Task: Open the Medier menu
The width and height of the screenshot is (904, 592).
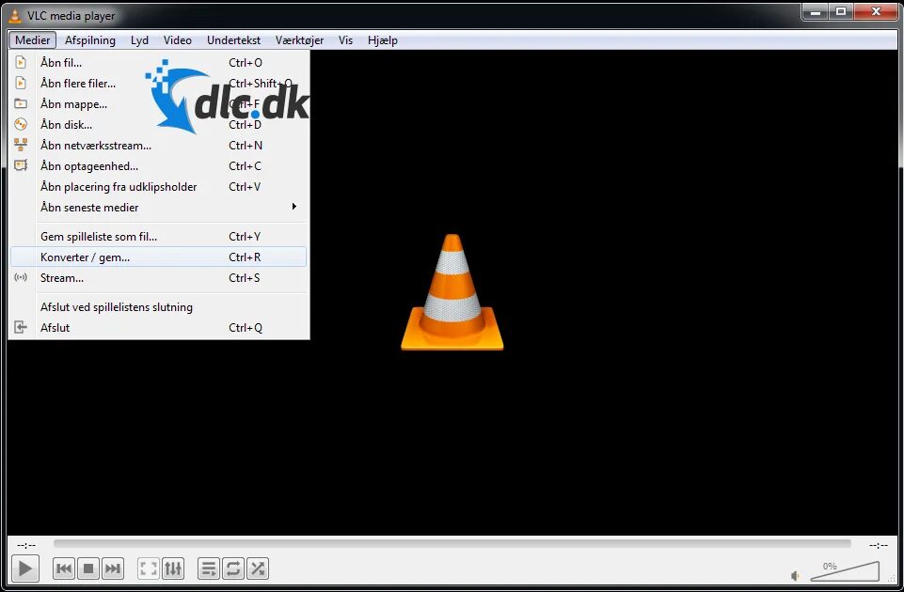Action: (32, 40)
